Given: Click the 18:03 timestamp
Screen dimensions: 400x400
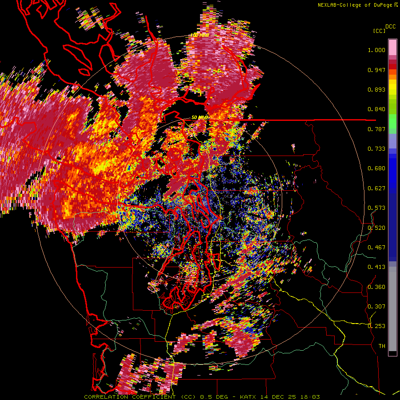Looking at the screenshot, I should click(311, 397).
